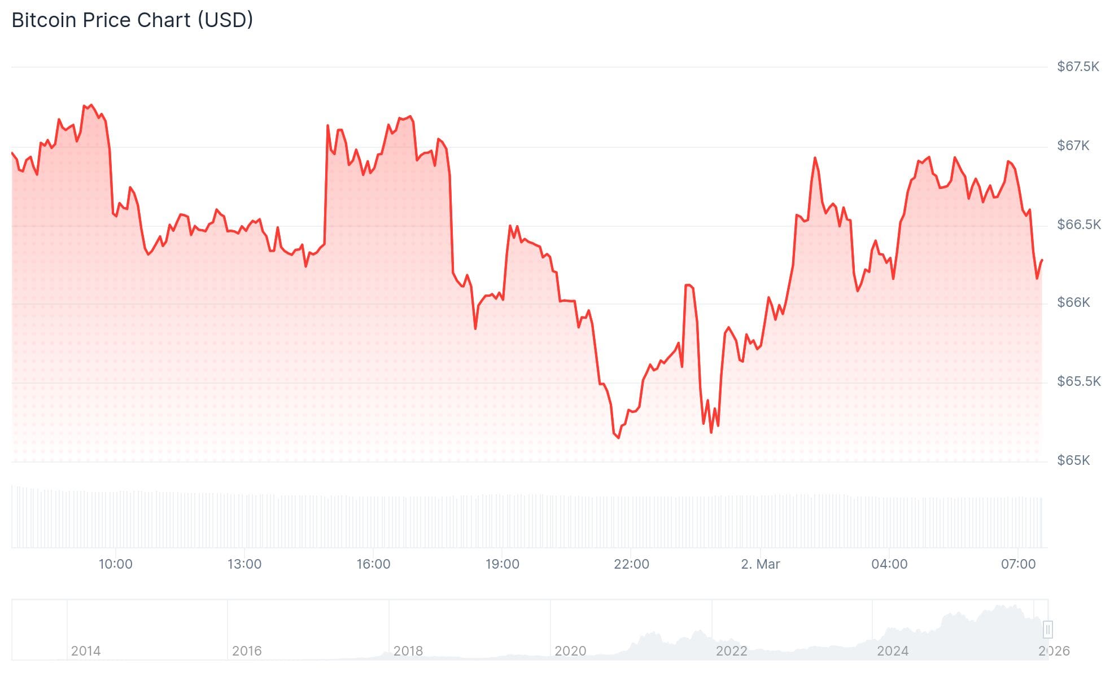
Task: Click the 10:00 time axis label
Action: click(x=115, y=564)
